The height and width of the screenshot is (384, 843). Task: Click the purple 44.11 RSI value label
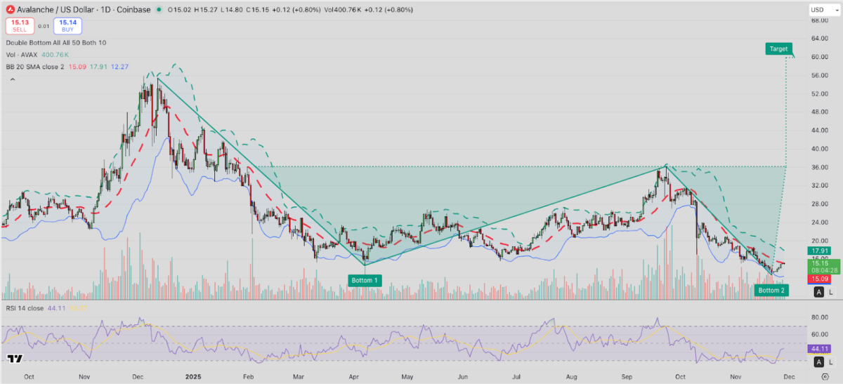[x=821, y=348]
